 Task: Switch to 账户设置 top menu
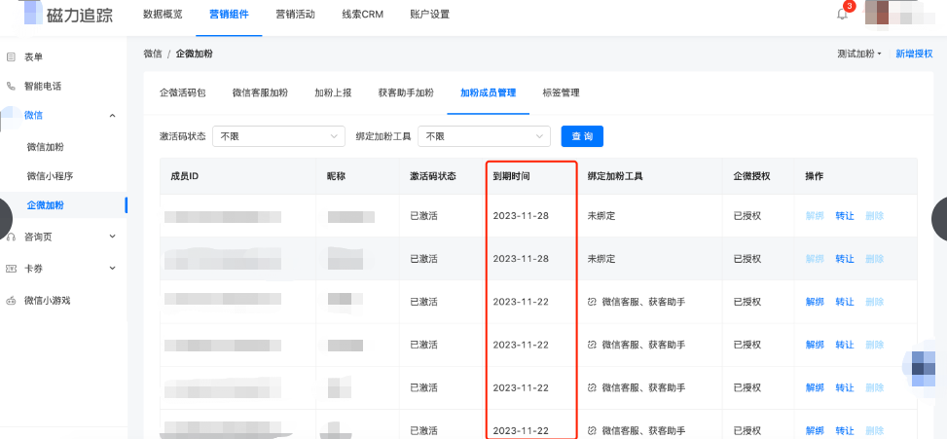pyautogui.click(x=430, y=15)
